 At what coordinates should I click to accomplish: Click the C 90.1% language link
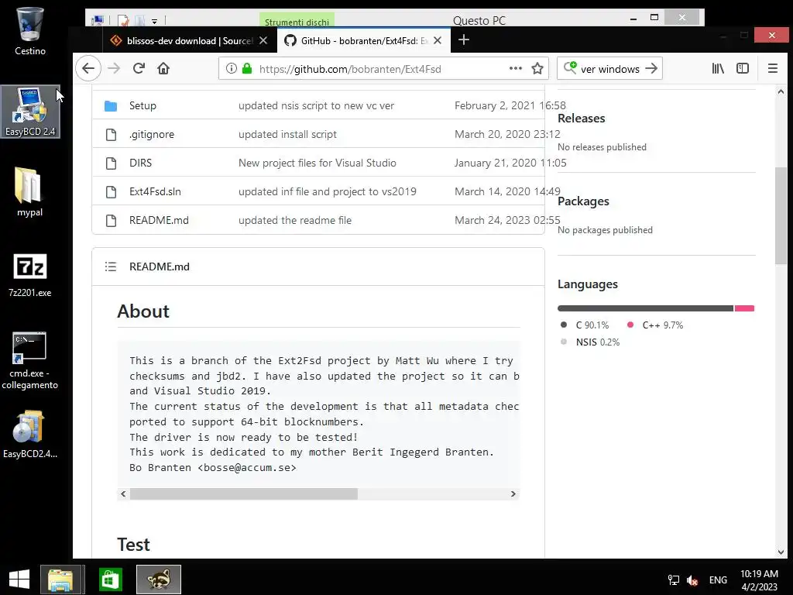585,325
